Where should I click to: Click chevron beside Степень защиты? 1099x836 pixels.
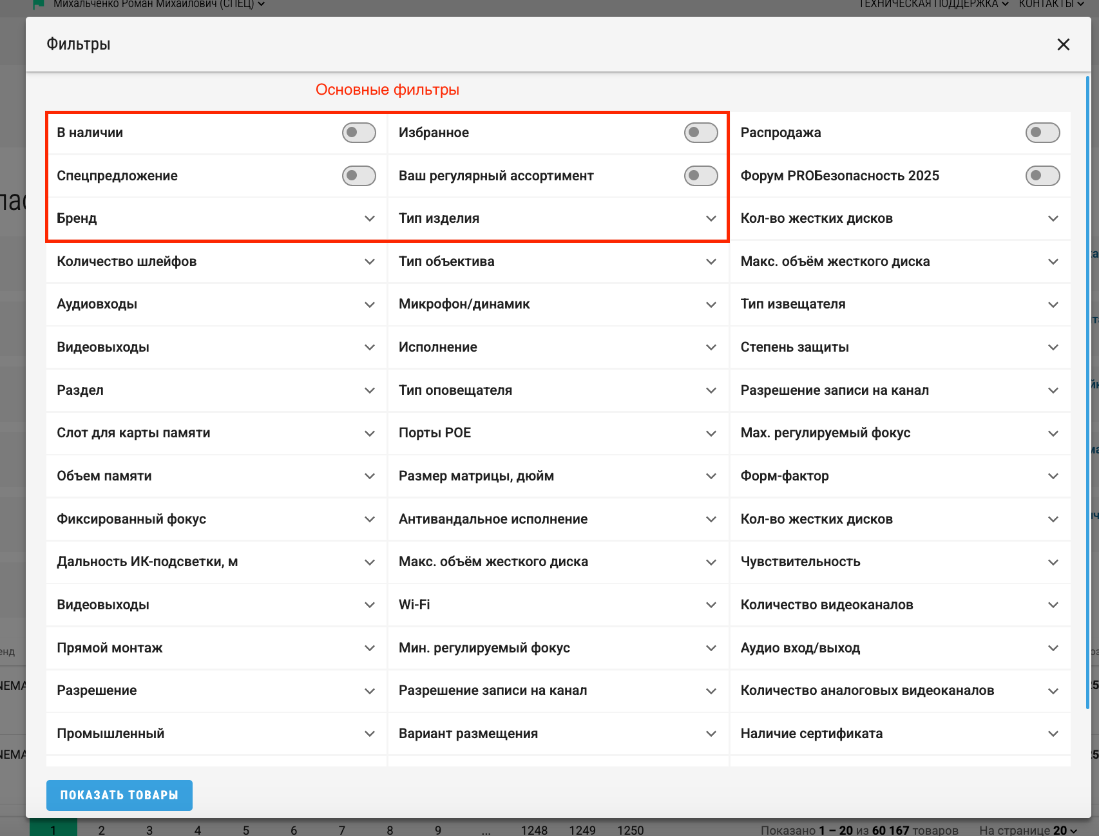click(1053, 347)
